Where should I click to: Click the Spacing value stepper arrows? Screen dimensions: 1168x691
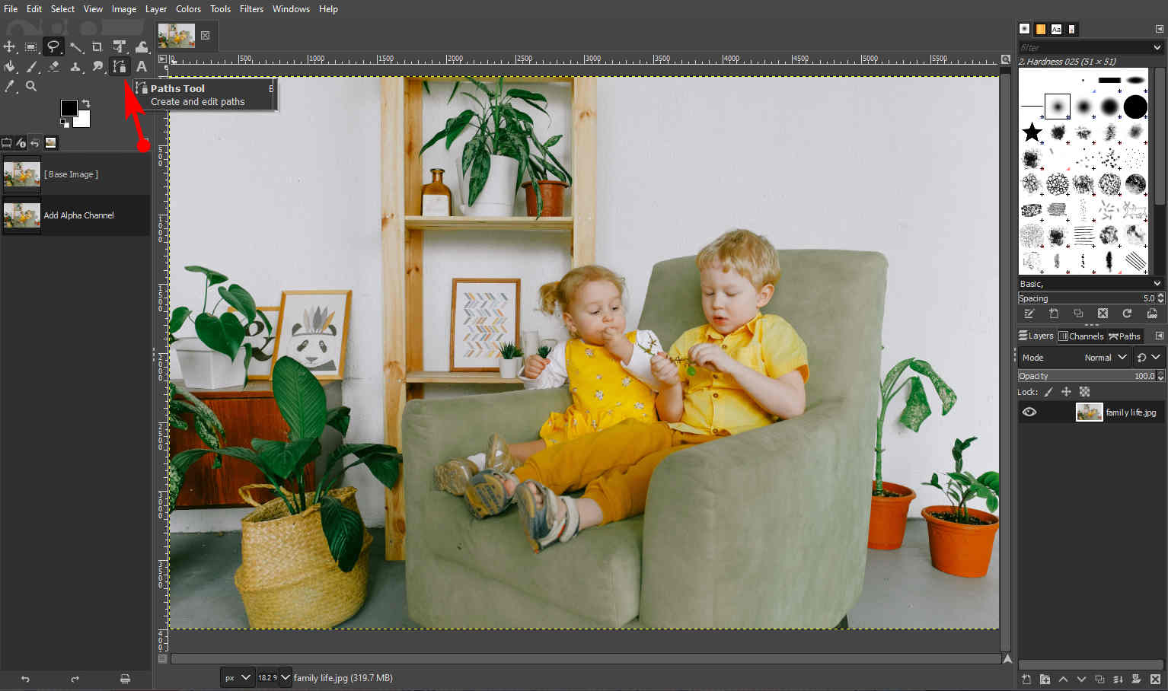[1160, 298]
